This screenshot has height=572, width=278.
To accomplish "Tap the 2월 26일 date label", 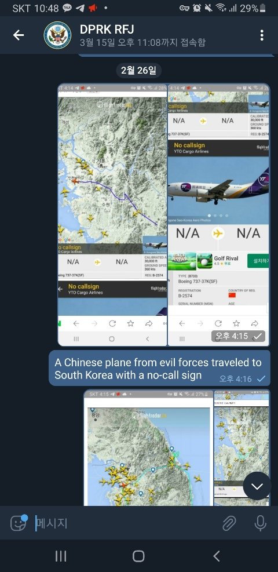I will click(x=139, y=70).
